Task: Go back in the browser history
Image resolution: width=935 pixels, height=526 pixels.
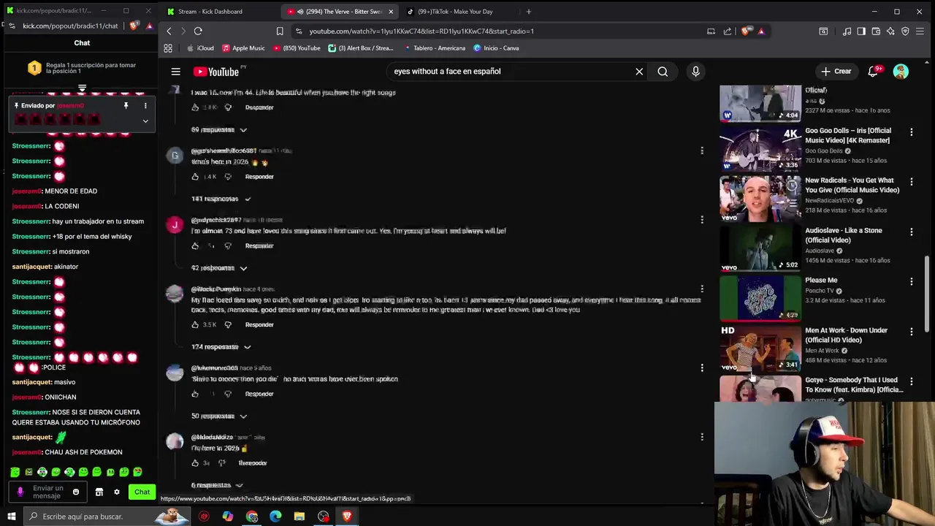Action: click(x=169, y=31)
